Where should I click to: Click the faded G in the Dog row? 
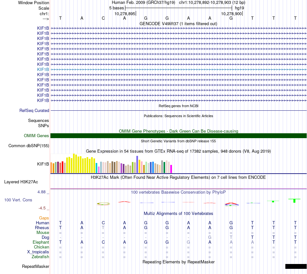click(x=210, y=237)
